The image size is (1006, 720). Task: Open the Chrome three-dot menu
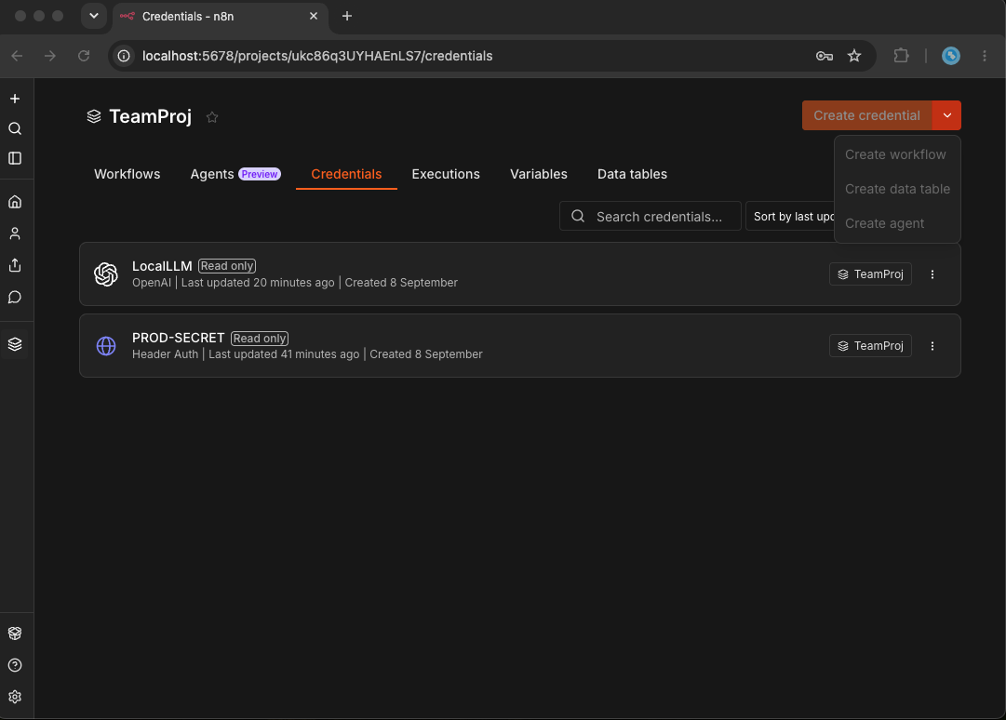tap(985, 56)
